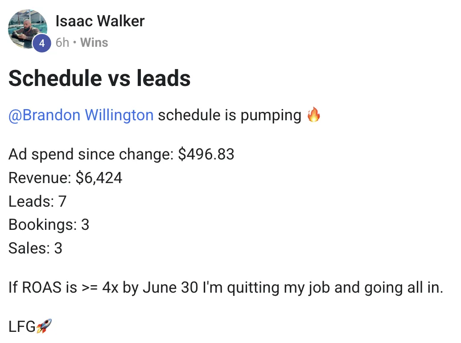Click Isaac Walker's profile avatar photo
The image size is (461, 343).
[x=27, y=27]
